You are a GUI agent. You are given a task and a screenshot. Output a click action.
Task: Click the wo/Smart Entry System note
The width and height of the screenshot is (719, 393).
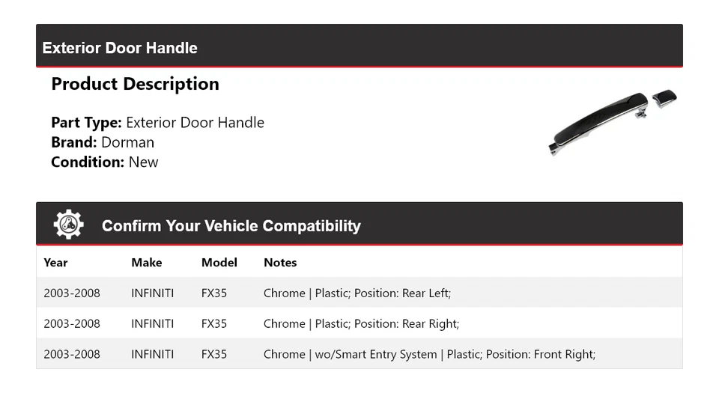(375, 354)
